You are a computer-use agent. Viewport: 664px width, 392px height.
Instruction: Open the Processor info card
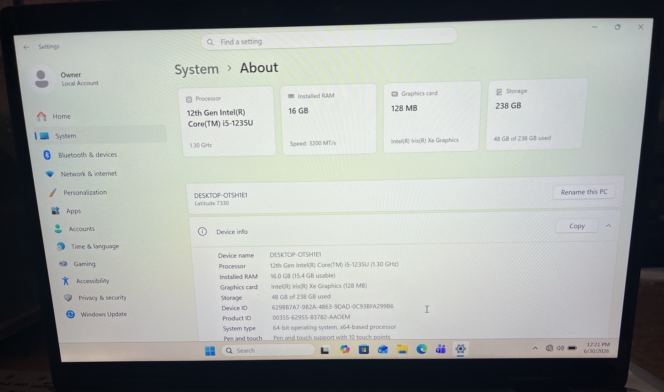(228, 122)
